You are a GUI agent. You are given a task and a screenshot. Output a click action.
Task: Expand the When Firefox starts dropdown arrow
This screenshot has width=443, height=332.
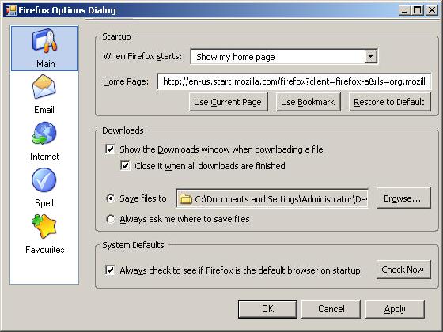(x=370, y=56)
